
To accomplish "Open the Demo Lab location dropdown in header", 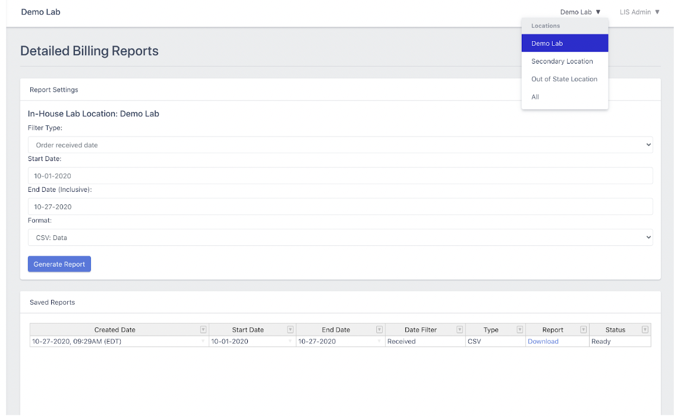I will click(x=580, y=12).
